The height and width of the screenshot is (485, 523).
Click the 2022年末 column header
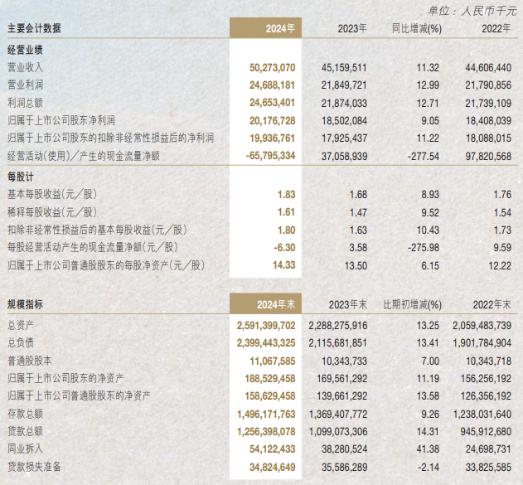[x=492, y=304]
